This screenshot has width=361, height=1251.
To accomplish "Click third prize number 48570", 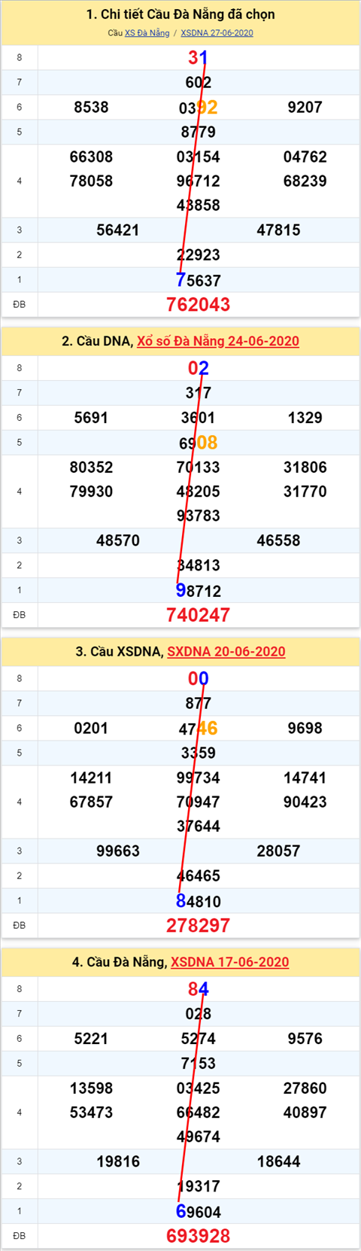I will (x=118, y=540).
